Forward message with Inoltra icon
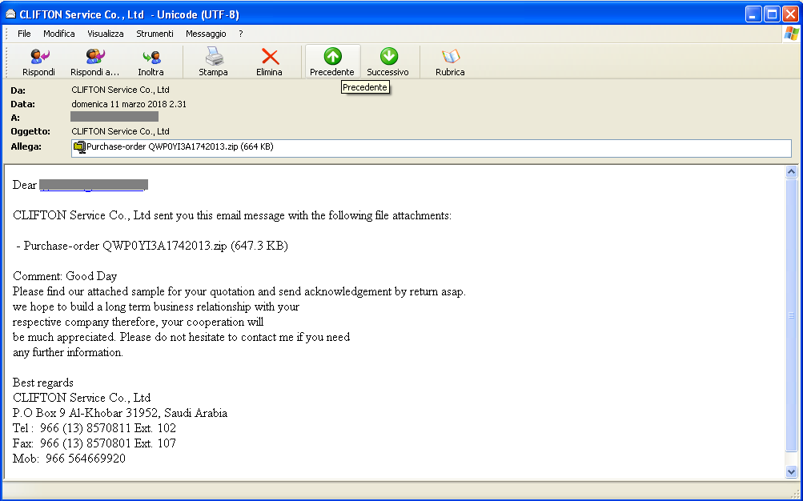Image resolution: width=803 pixels, height=501 pixels. pyautogui.click(x=151, y=56)
